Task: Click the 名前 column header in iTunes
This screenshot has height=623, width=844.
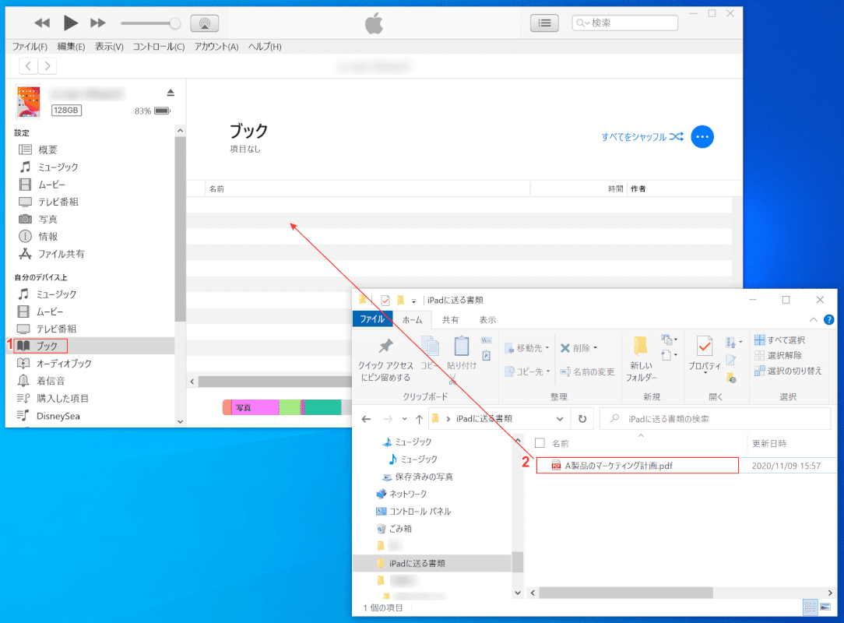Action: (216, 188)
